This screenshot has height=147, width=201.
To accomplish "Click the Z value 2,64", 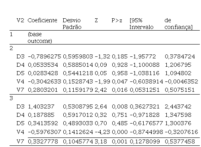I will [101, 106].
